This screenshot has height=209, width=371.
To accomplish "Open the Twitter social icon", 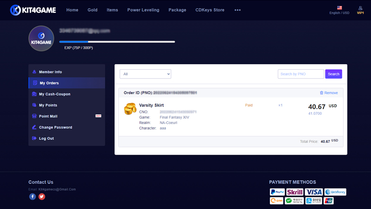I will point(42,196).
